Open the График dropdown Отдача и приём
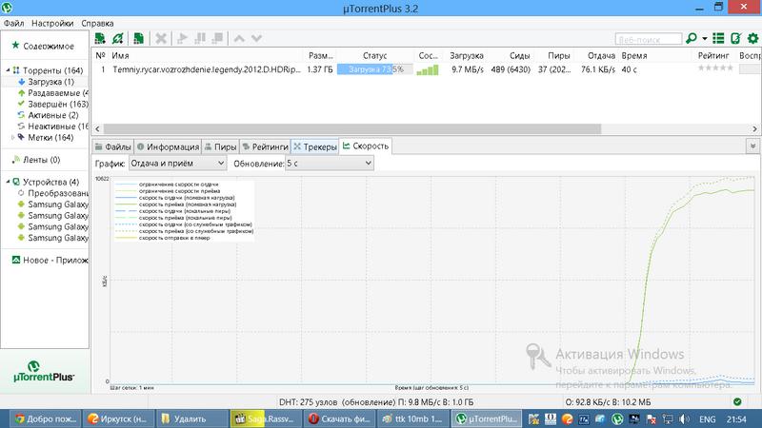Screen dimensions: 762x428 [x=177, y=164]
